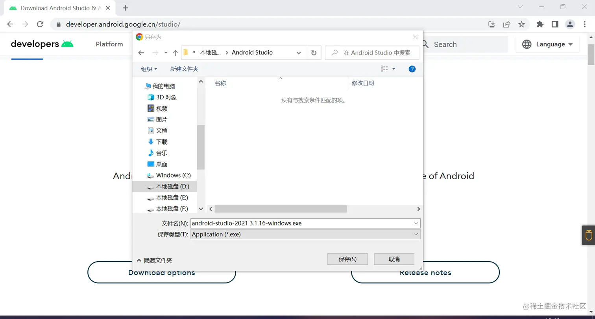This screenshot has width=595, height=319.
Task: Share this page from address bar
Action: pos(506,24)
